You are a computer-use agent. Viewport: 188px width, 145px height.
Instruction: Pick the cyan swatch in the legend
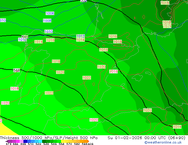(40, 141)
